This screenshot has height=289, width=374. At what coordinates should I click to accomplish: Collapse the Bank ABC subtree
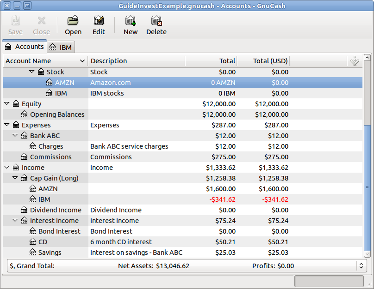(x=15, y=135)
